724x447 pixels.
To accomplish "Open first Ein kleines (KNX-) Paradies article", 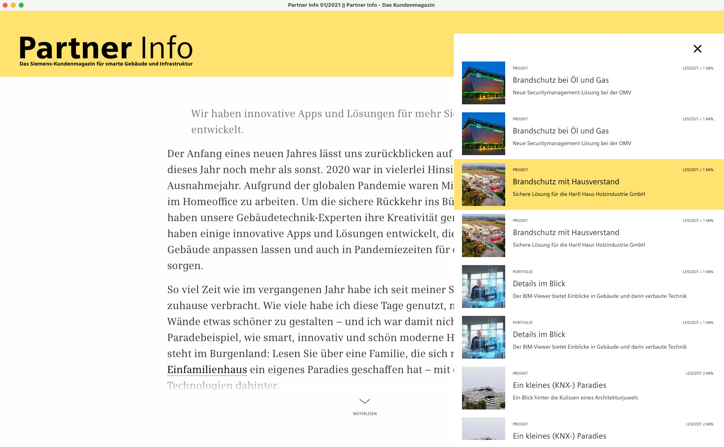I will tap(559, 385).
